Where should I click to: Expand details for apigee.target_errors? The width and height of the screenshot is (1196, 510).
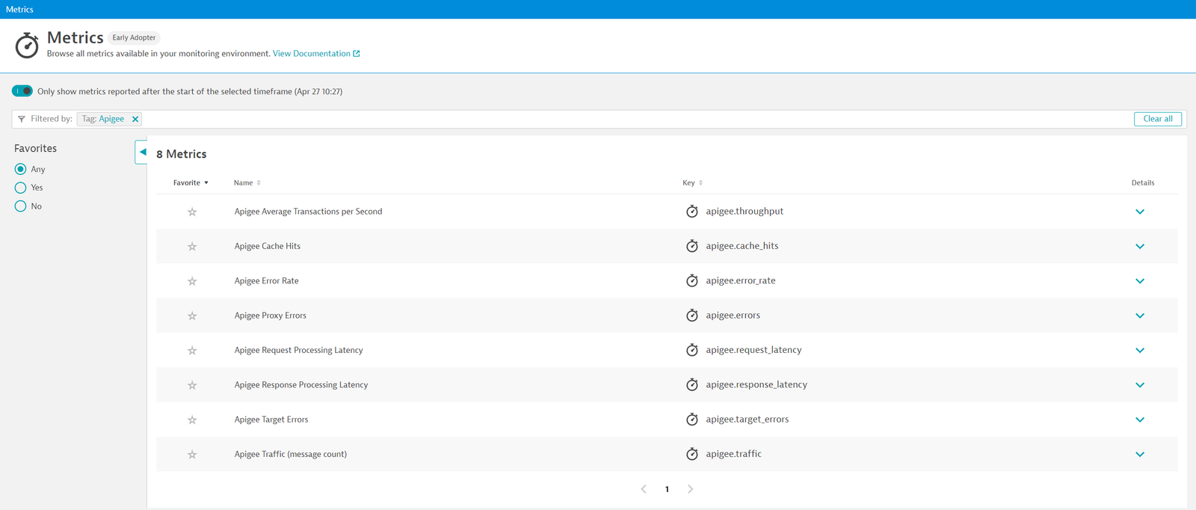point(1140,420)
